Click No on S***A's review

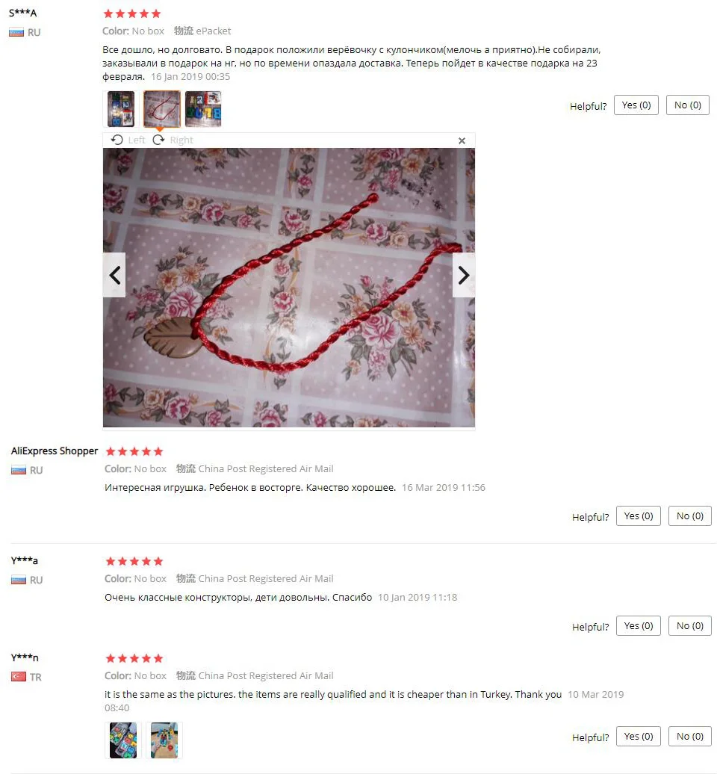pyautogui.click(x=687, y=105)
